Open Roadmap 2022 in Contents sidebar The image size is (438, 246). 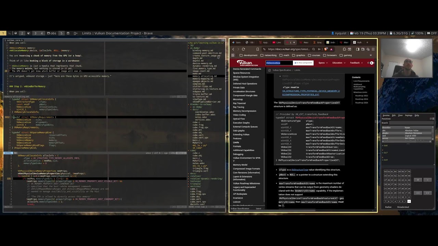tap(361, 96)
